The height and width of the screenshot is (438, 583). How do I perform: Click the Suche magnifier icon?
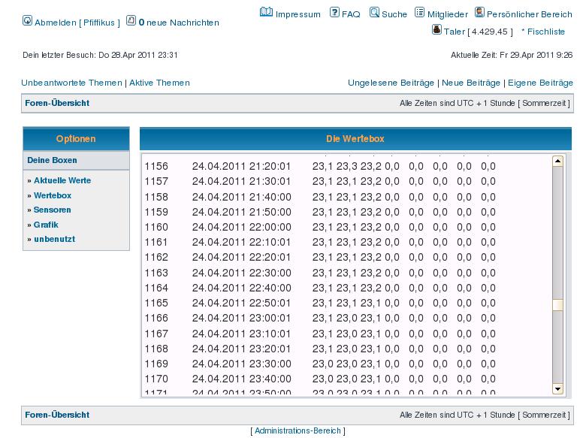(x=374, y=13)
